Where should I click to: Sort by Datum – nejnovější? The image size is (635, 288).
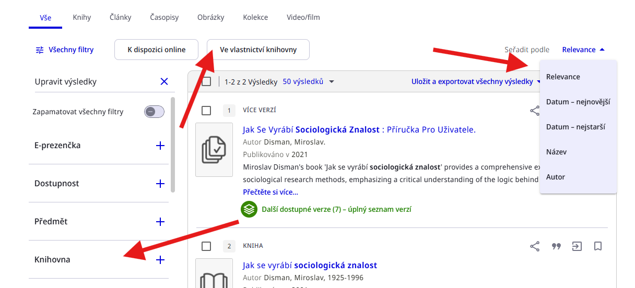[579, 102]
